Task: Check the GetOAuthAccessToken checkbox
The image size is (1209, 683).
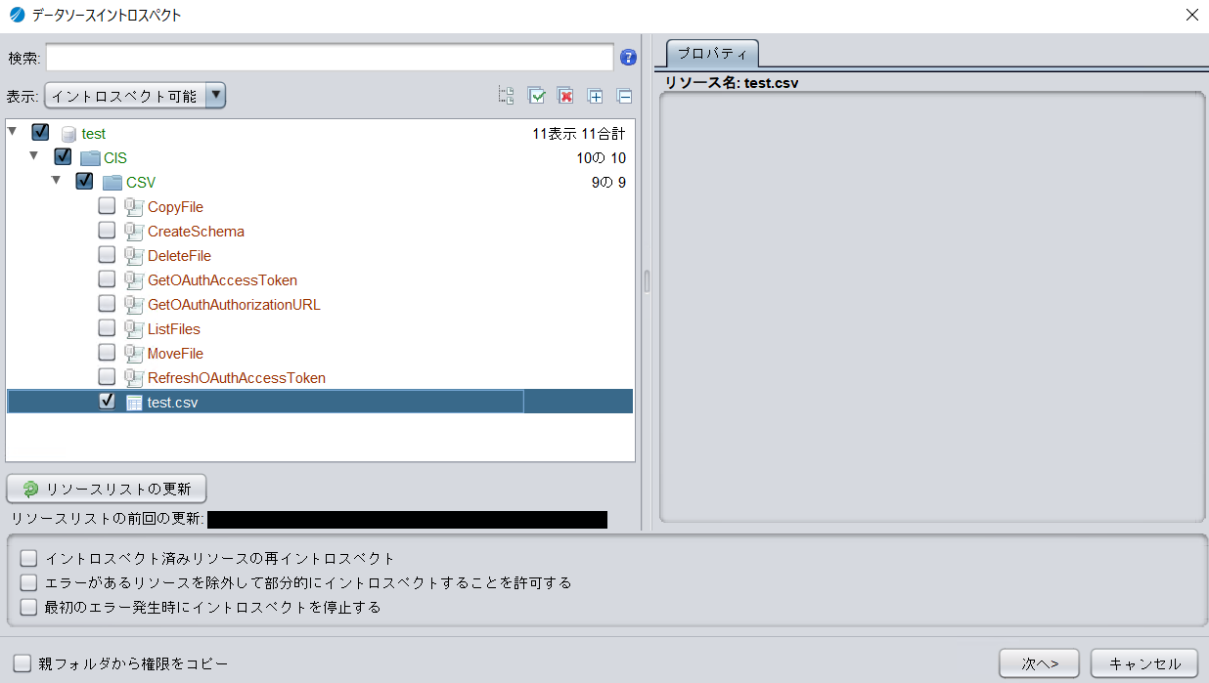Action: click(107, 279)
